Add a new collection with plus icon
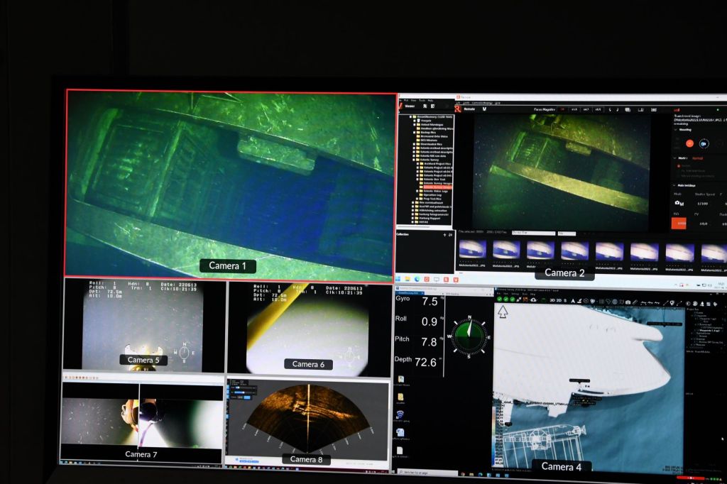This screenshot has width=727, height=484. [x=444, y=234]
